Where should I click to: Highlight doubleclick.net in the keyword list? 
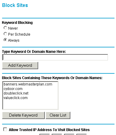16,93
